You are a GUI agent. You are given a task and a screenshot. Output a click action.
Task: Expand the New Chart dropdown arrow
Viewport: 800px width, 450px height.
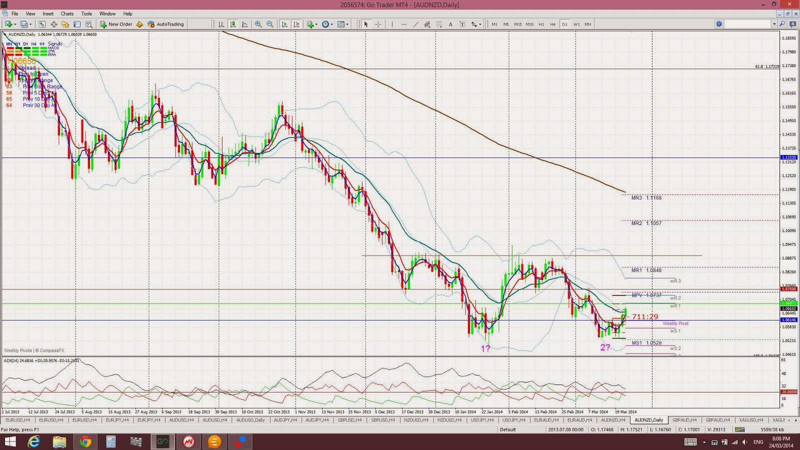(15, 24)
